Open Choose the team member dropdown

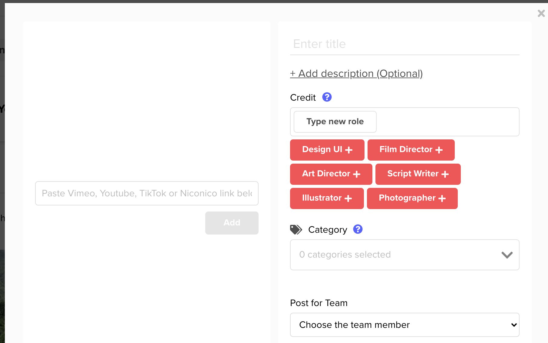404,325
